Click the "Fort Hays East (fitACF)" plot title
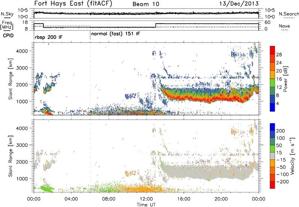This screenshot has height=207, width=299. pyautogui.click(x=73, y=4)
